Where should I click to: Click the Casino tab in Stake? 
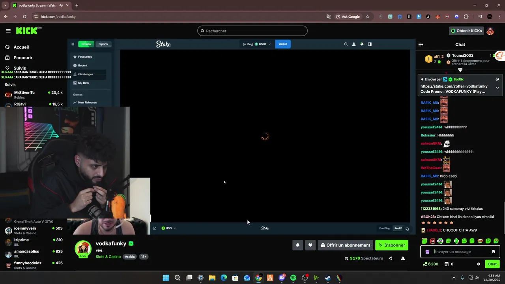coord(86,44)
